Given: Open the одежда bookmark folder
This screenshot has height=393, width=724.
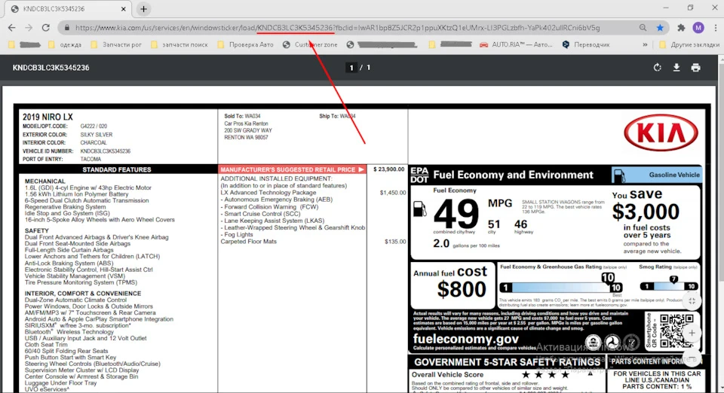Looking at the screenshot, I should tap(65, 44).
